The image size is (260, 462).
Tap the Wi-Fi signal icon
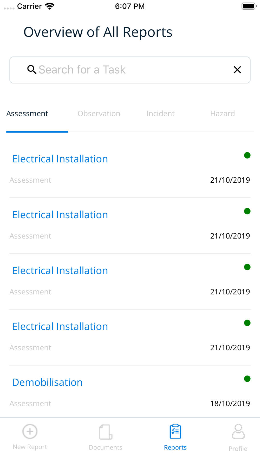[50, 6]
